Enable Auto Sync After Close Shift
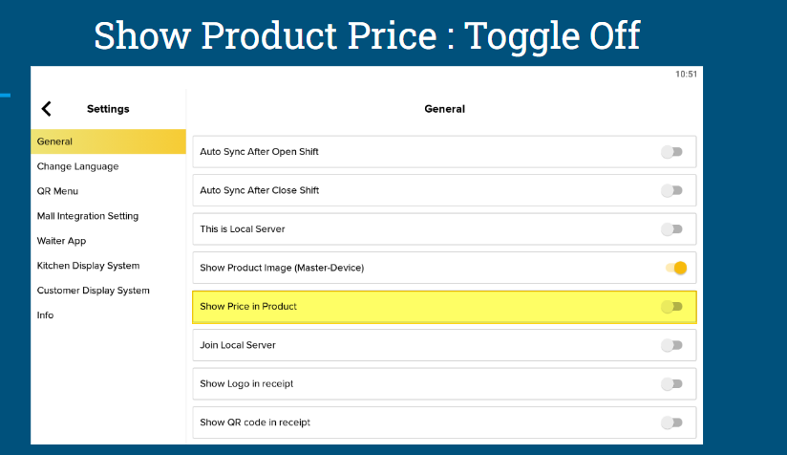Image resolution: width=787 pixels, height=455 pixels. (x=671, y=190)
